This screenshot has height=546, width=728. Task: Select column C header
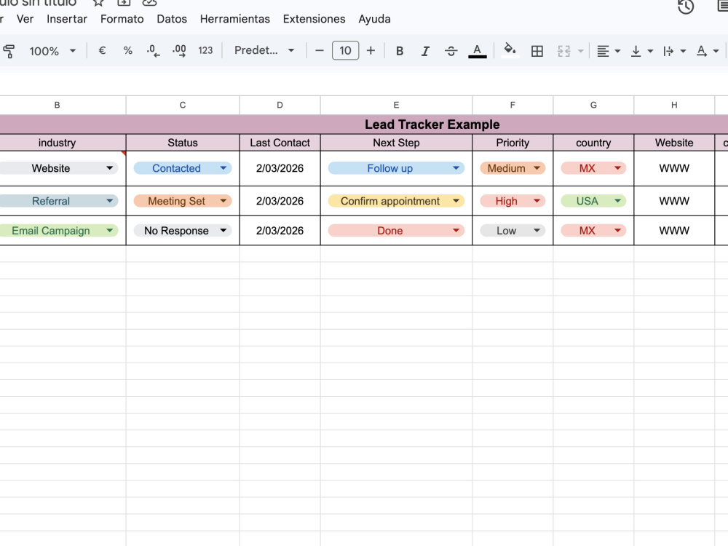click(x=183, y=106)
